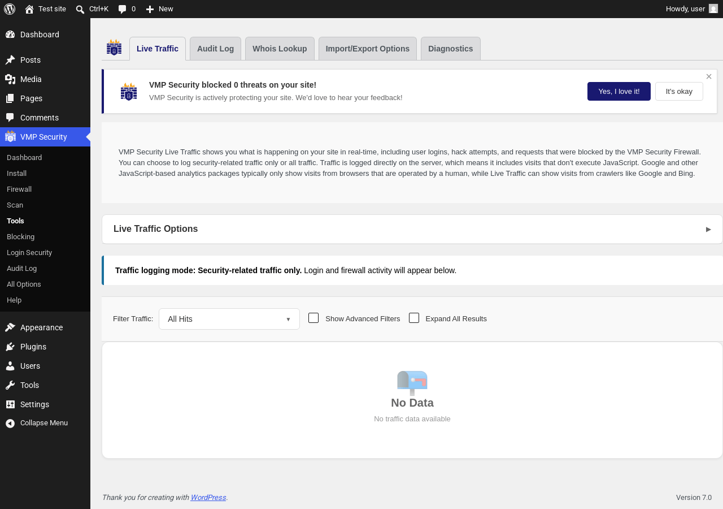Open the Help submenu item

click(14, 300)
